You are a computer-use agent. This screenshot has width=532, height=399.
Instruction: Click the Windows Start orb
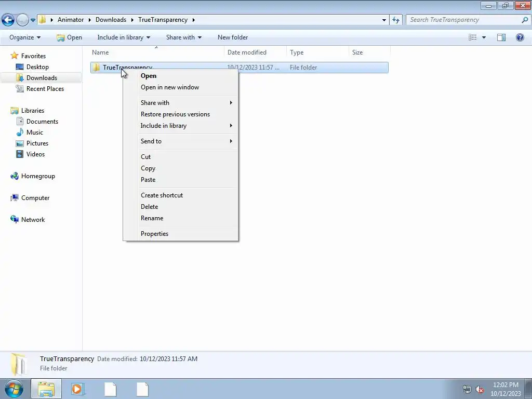pyautogui.click(x=14, y=389)
